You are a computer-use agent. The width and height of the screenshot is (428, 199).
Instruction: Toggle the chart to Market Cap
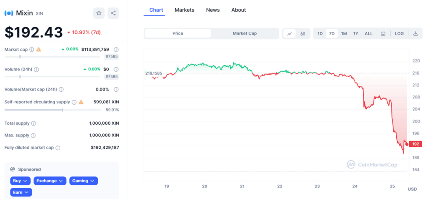click(x=245, y=33)
